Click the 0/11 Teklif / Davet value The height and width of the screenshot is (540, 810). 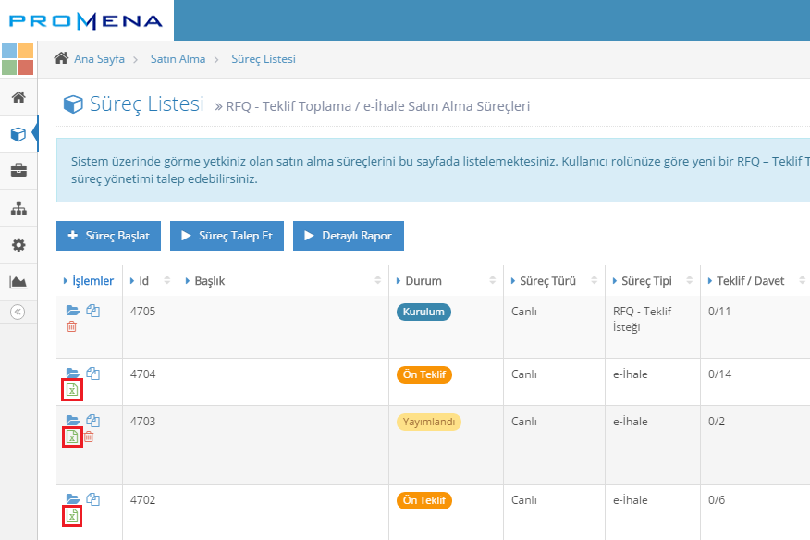coord(719,311)
